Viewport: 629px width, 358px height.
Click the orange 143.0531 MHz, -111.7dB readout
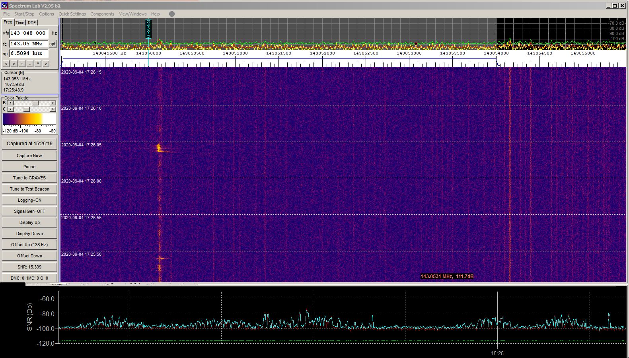[447, 276]
